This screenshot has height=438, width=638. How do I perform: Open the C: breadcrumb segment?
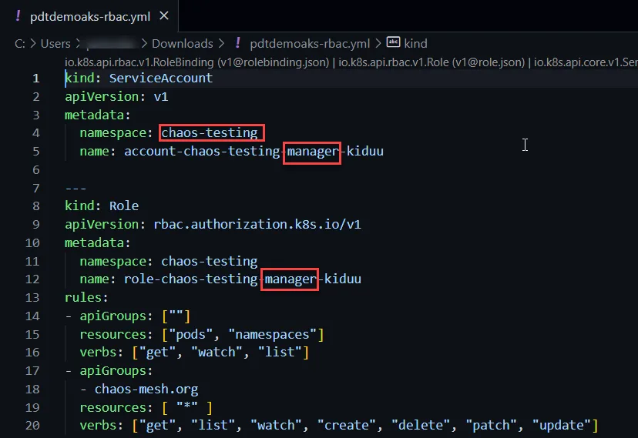pos(20,43)
